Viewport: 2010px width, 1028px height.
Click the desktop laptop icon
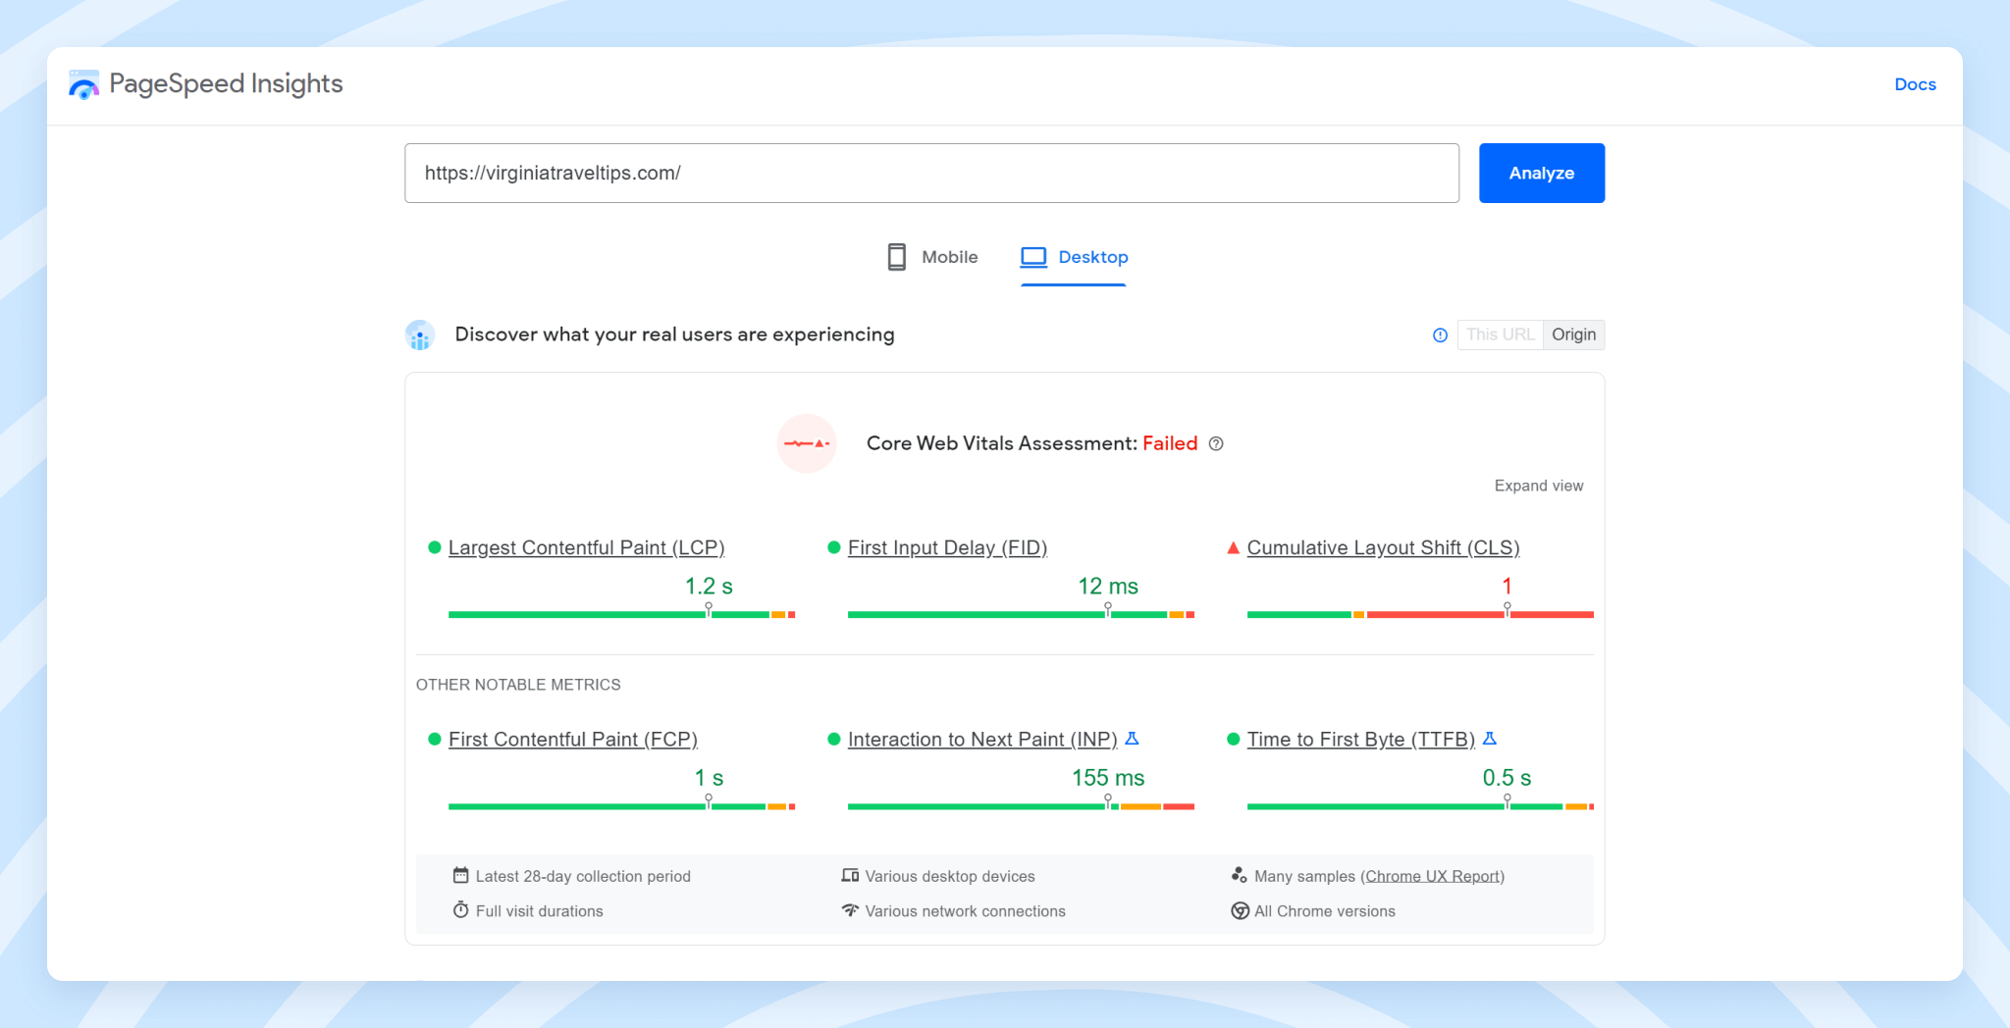[1033, 257]
